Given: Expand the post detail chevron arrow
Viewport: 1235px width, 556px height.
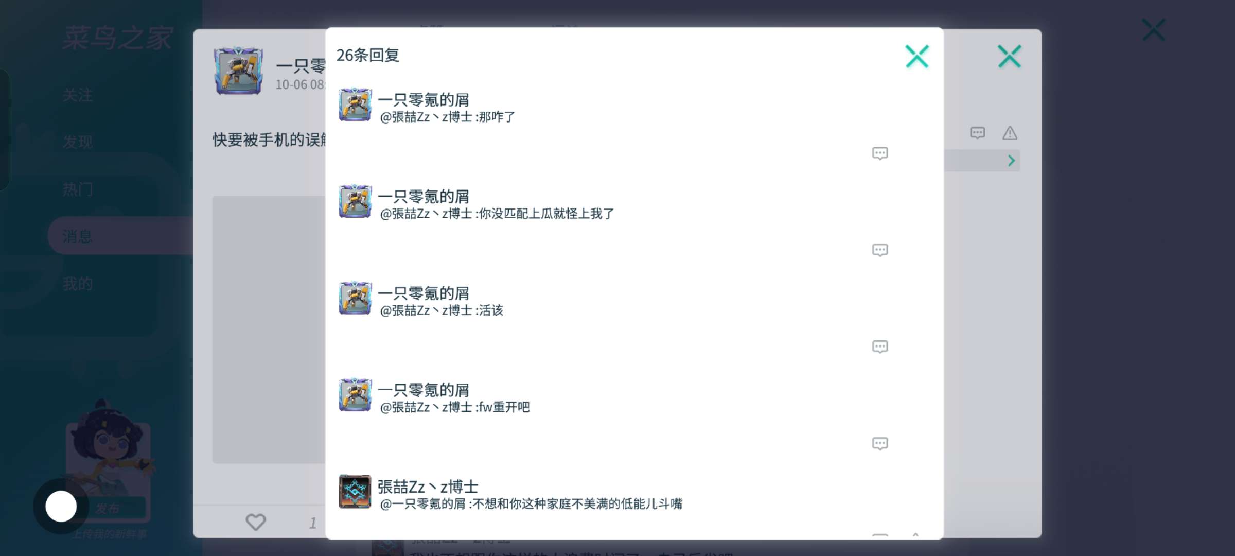Looking at the screenshot, I should (1011, 161).
